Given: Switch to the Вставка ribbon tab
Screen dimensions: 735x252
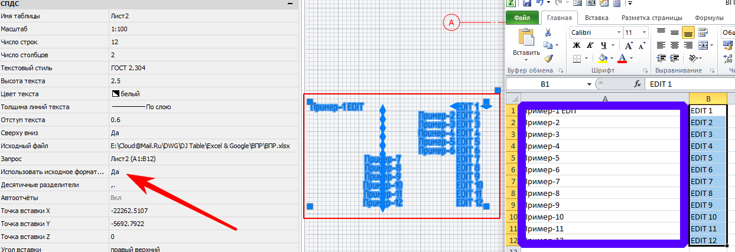Looking at the screenshot, I should [598, 18].
